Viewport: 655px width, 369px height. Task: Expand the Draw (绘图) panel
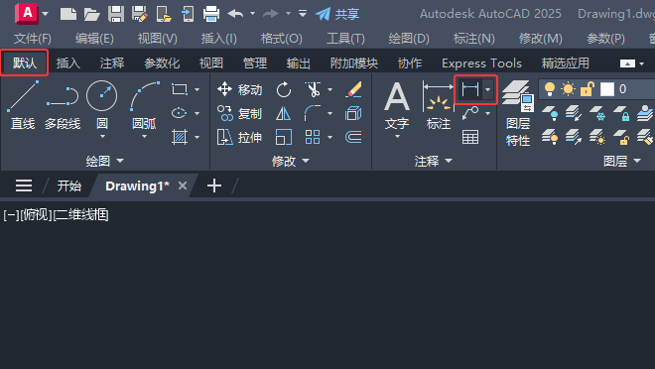pyautogui.click(x=105, y=161)
